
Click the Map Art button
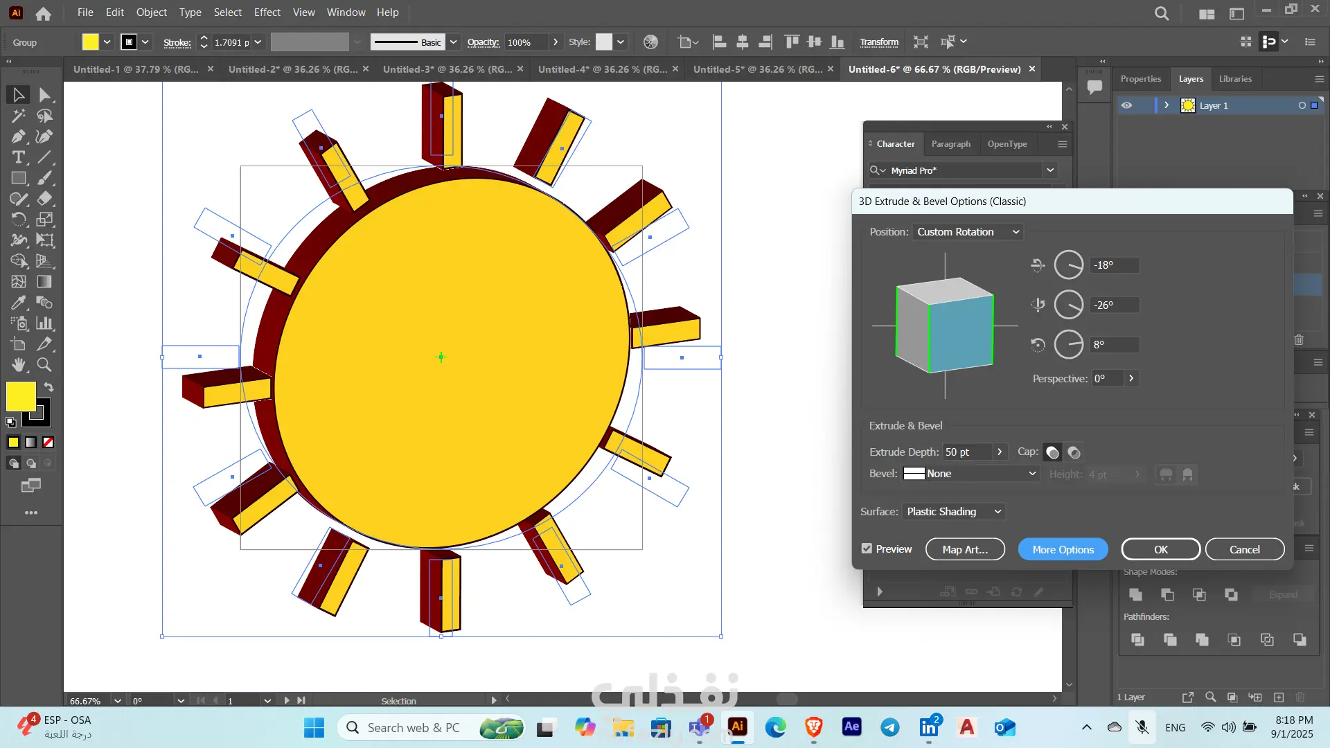click(964, 549)
